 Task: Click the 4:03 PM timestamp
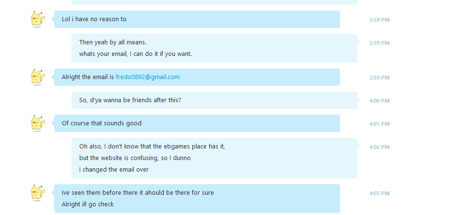379,193
